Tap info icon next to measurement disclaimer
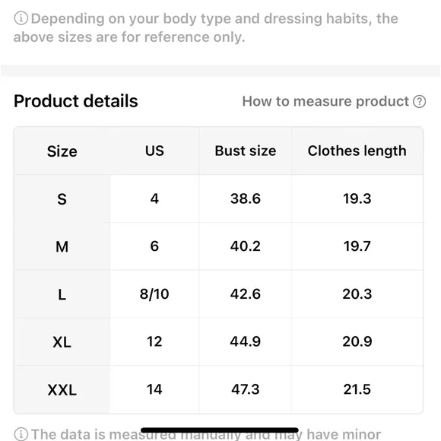This screenshot has width=441, height=441. [x=21, y=434]
